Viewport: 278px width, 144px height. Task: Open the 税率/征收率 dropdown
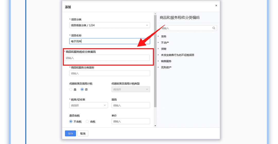89,105
